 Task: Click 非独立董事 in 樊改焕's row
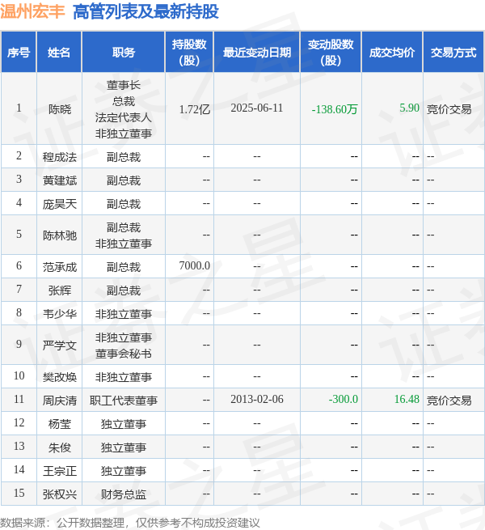pyautogui.click(x=124, y=377)
